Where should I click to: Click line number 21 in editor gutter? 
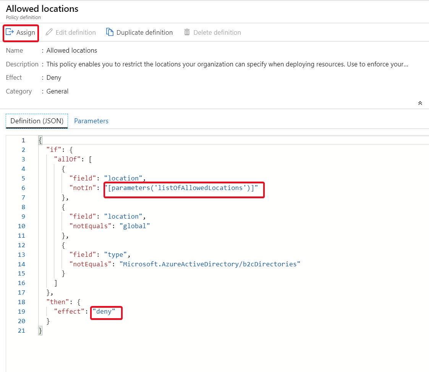point(21,331)
